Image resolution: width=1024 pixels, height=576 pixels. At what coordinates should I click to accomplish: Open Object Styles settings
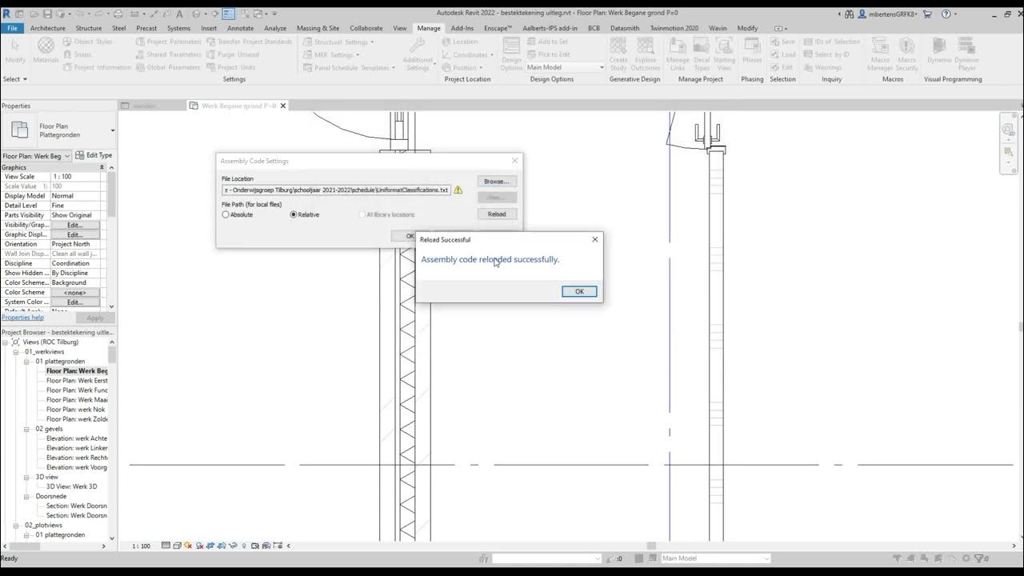coord(87,42)
